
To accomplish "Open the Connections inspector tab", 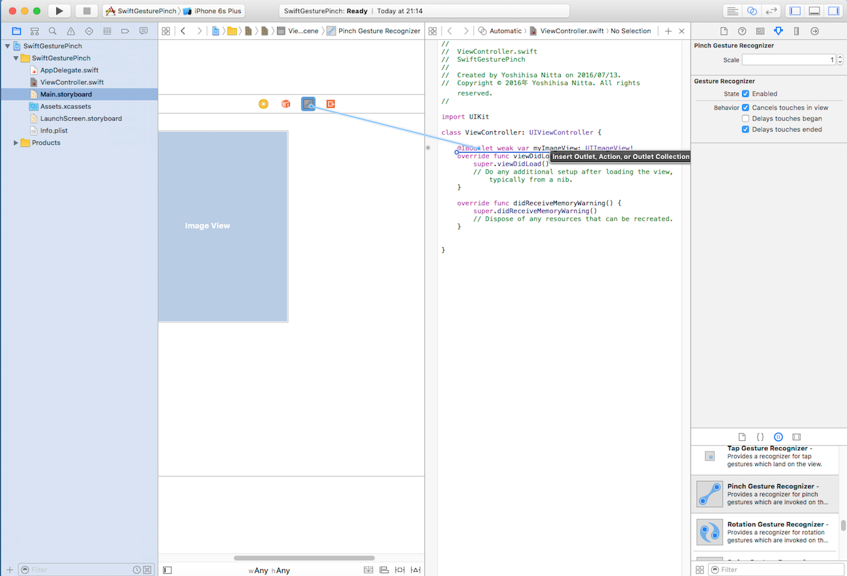I will click(814, 31).
